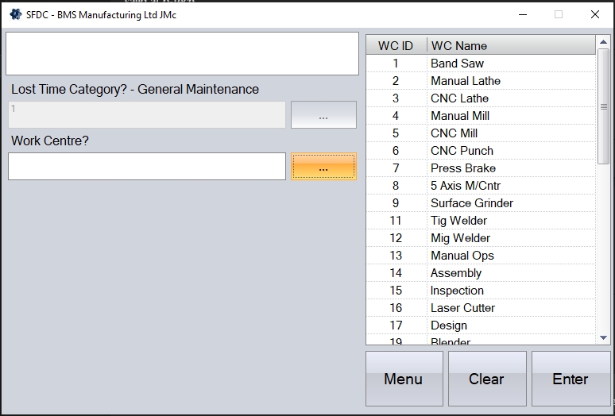
Task: Select Band Saw work centre row
Action: point(457,64)
